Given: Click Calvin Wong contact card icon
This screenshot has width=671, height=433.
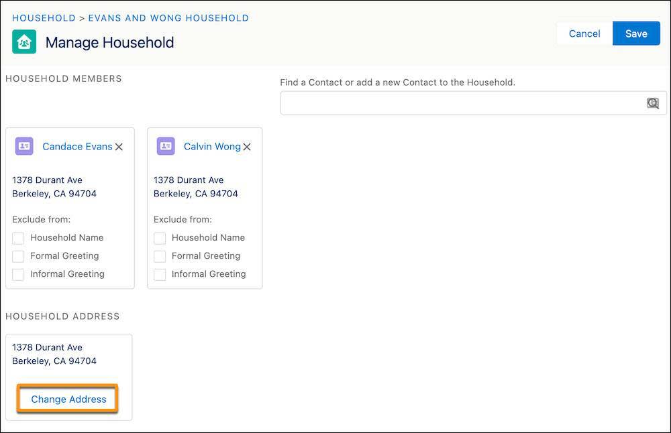Looking at the screenshot, I should pos(166,146).
